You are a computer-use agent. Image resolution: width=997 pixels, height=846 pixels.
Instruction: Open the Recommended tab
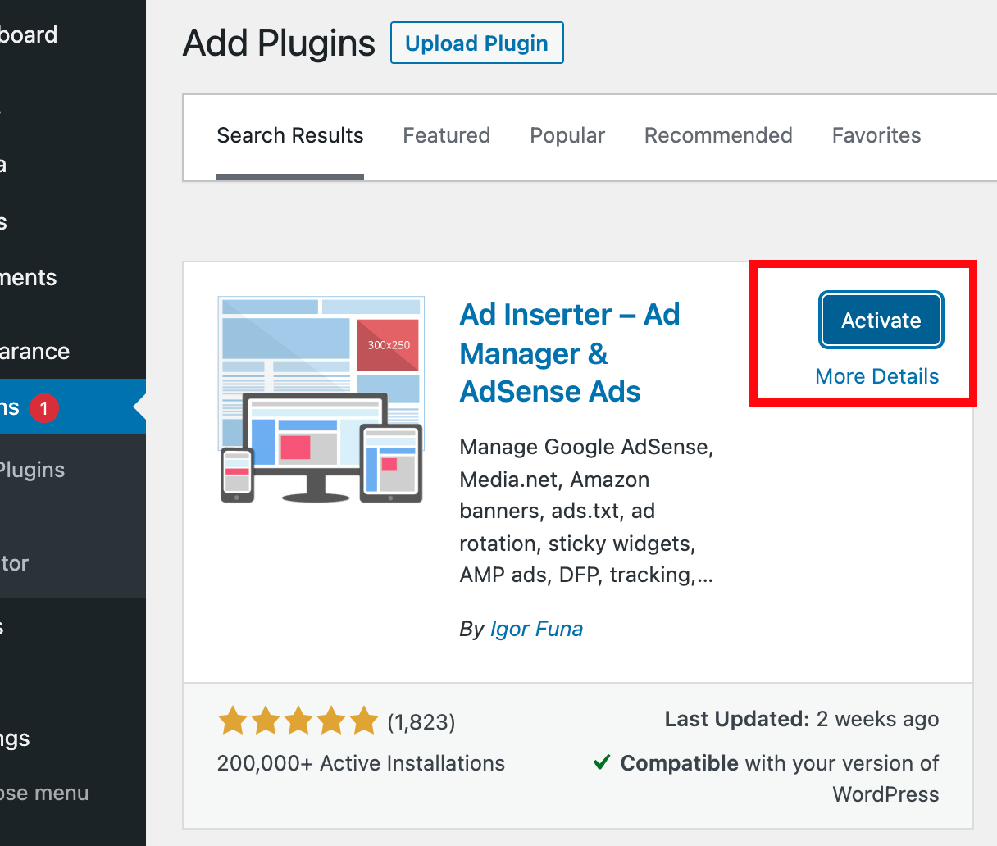[718, 135]
